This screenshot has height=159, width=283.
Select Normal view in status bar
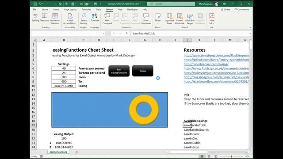(x=202, y=156)
